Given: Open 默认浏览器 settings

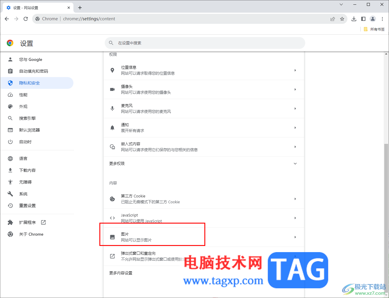Looking at the screenshot, I should pos(37,130).
